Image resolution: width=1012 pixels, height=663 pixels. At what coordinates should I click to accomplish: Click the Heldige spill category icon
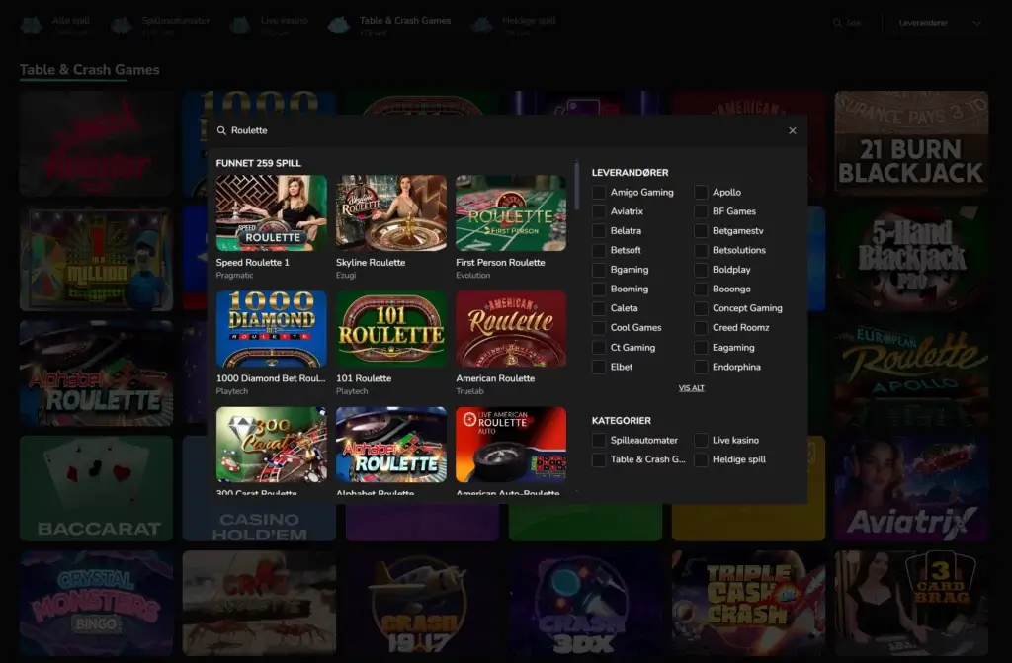click(481, 25)
